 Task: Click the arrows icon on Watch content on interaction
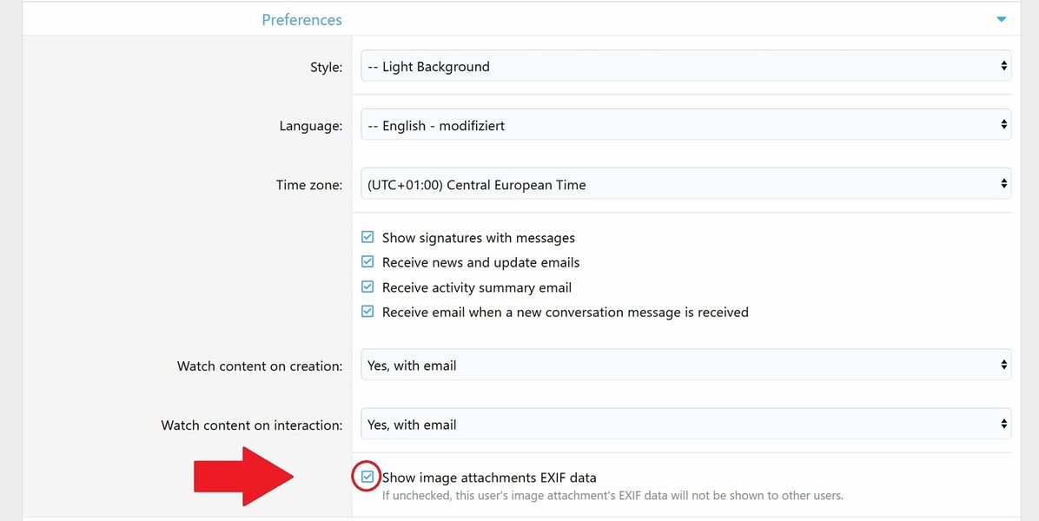coord(1005,424)
